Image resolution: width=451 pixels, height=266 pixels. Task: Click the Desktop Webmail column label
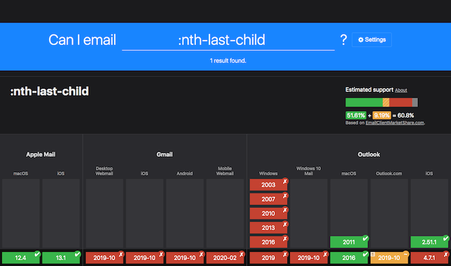[x=104, y=171]
